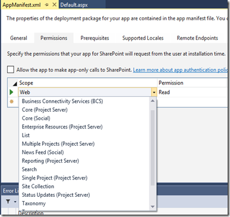Open the Remote Endpoints tab
This screenshot has height=217, width=230.
pos(197,38)
